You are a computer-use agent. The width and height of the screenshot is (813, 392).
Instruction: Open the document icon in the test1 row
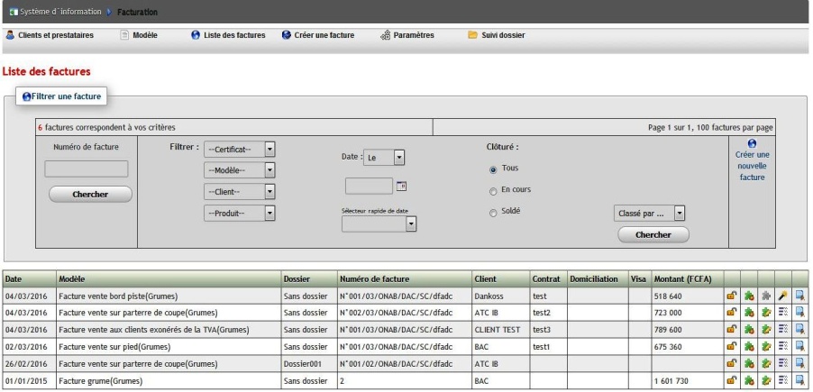coord(800,347)
